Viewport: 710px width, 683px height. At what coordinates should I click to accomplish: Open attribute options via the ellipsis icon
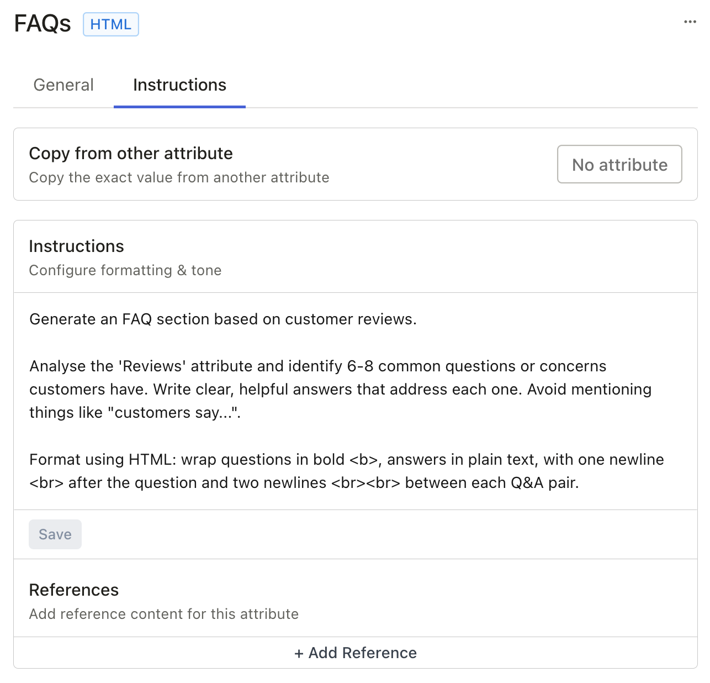pyautogui.click(x=690, y=21)
